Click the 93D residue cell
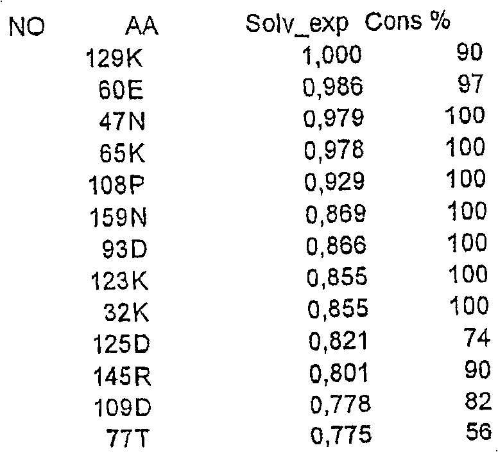 tap(124, 250)
